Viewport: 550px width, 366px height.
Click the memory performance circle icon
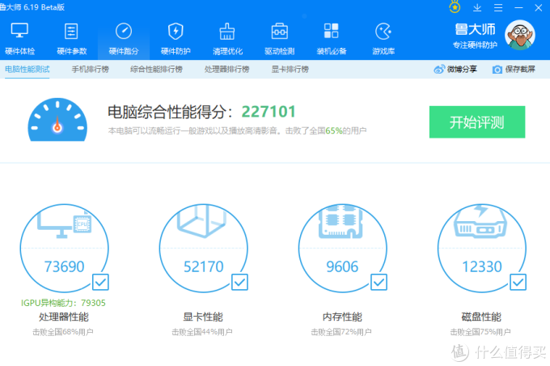click(343, 248)
